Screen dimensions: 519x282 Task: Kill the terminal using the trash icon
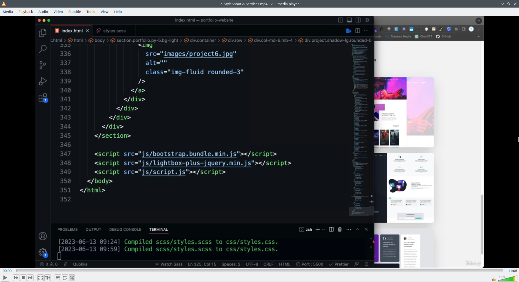340,229
